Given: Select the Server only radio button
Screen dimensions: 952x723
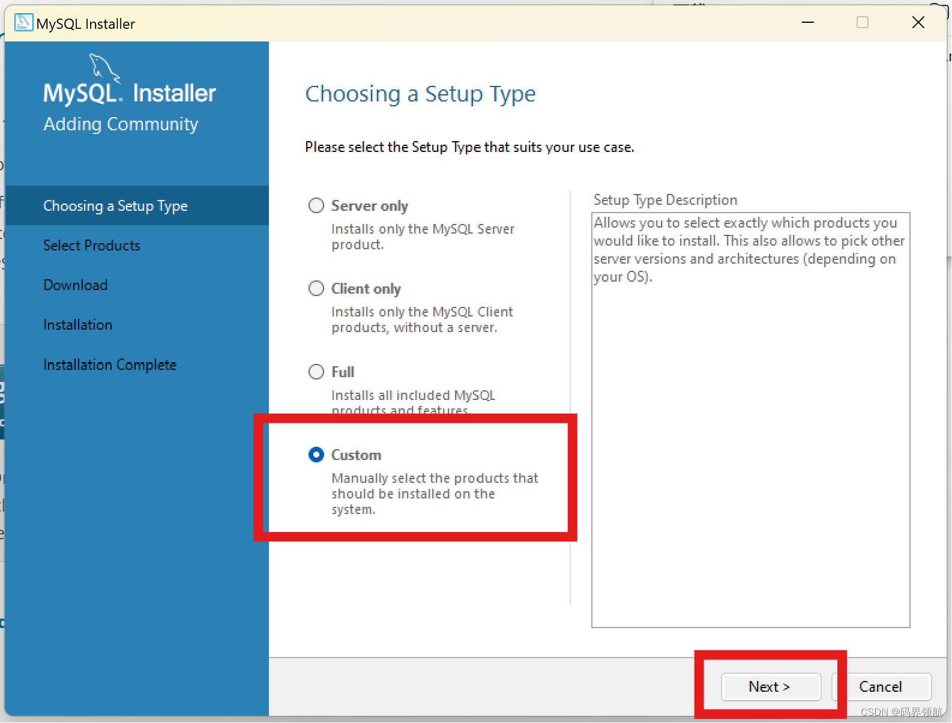Looking at the screenshot, I should coord(316,206).
